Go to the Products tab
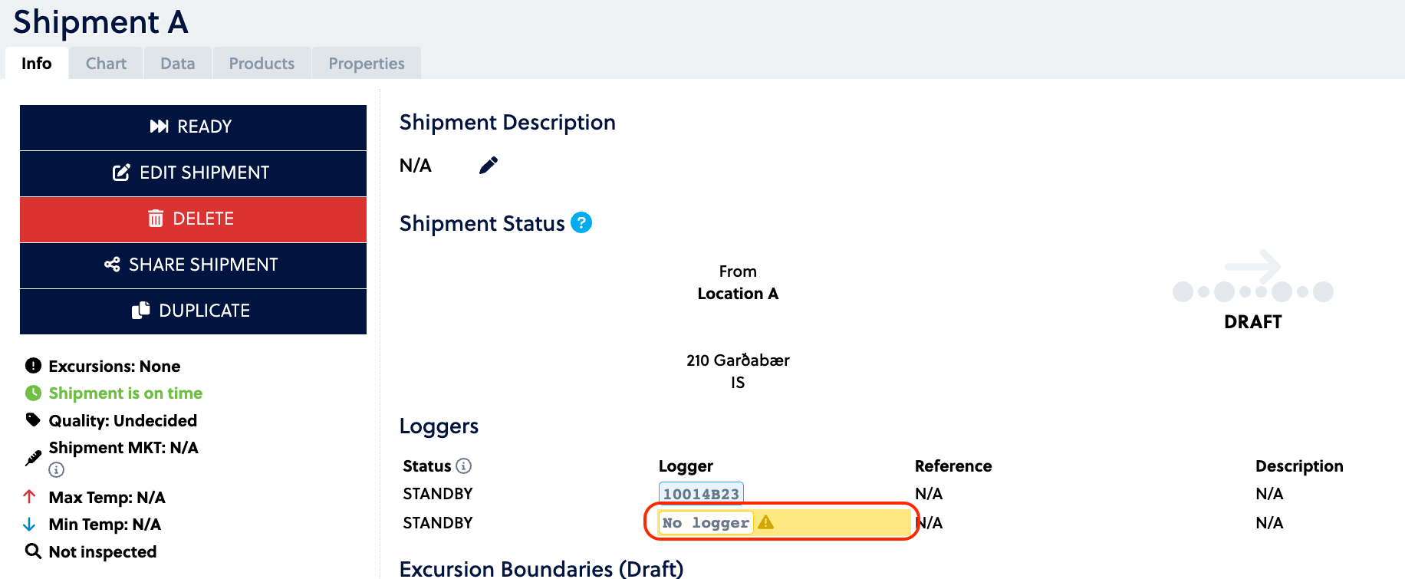 262,64
